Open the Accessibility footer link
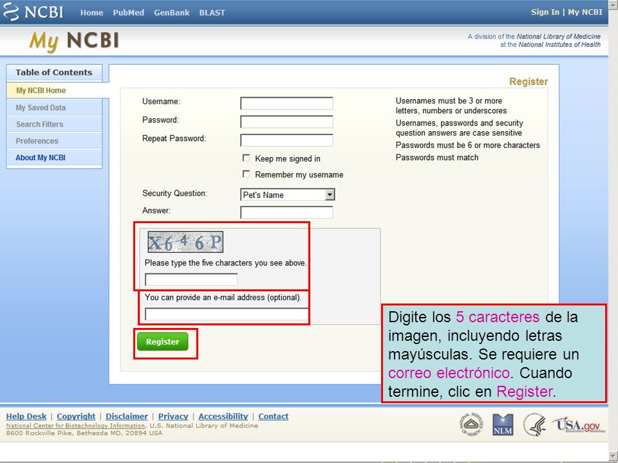This screenshot has width=618, height=463. coord(223,416)
